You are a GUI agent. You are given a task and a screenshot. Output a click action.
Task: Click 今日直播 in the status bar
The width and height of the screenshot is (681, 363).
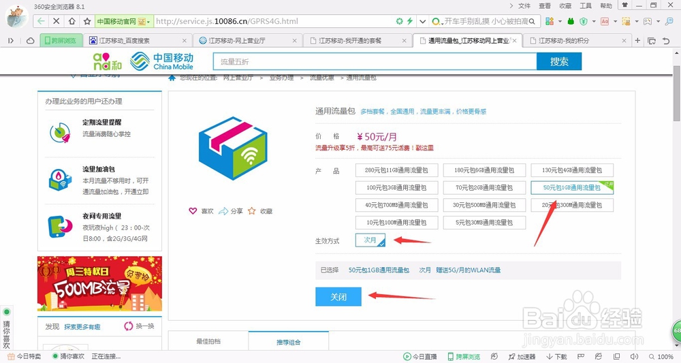[420, 356]
